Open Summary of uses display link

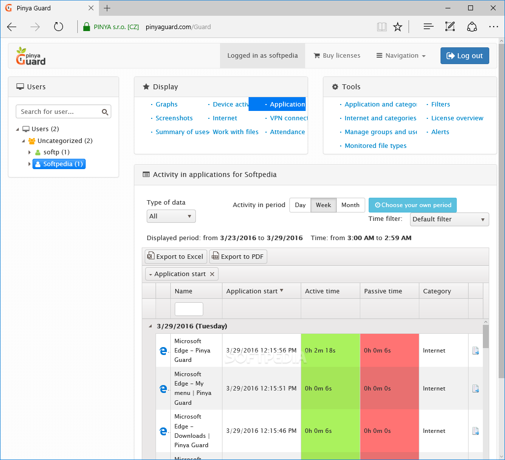coord(182,132)
